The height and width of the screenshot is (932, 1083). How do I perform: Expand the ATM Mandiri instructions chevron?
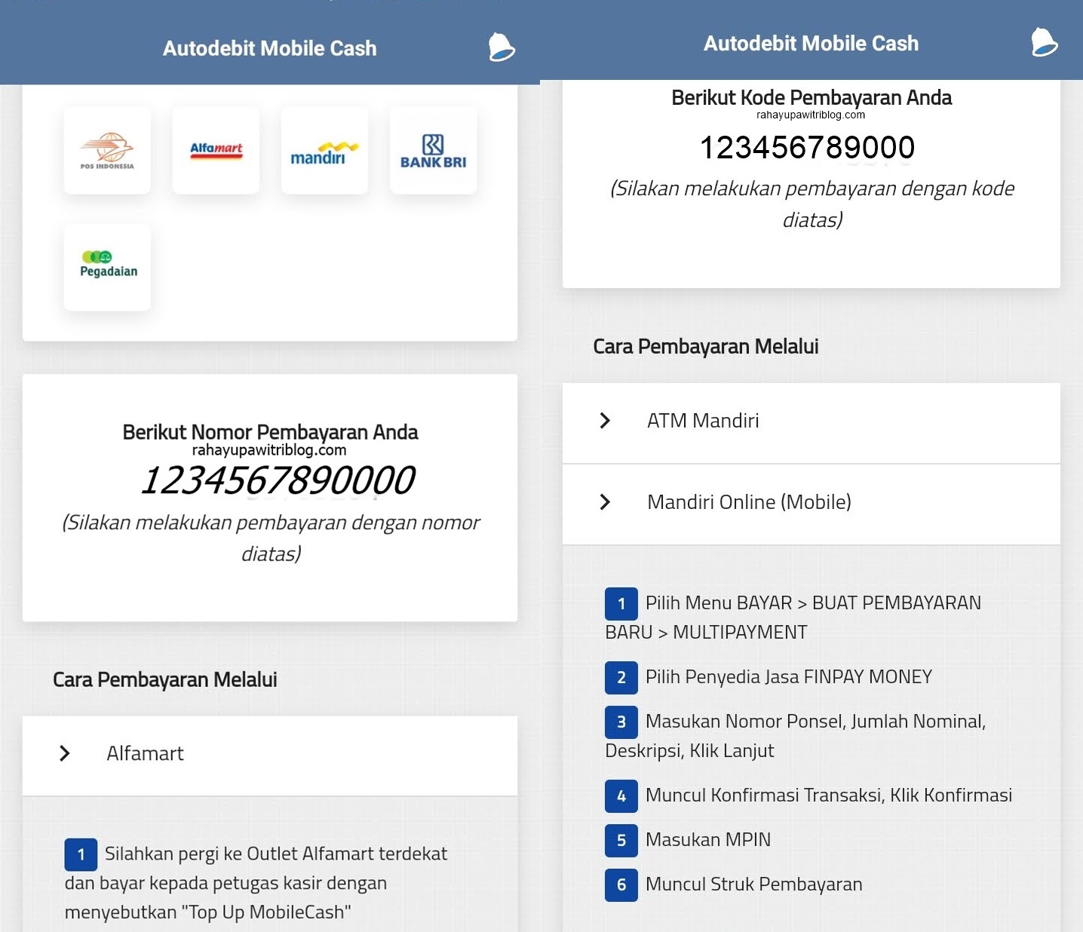point(605,421)
